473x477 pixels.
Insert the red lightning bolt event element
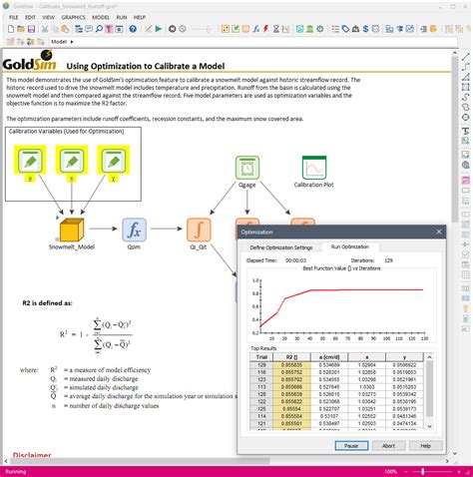click(265, 29)
